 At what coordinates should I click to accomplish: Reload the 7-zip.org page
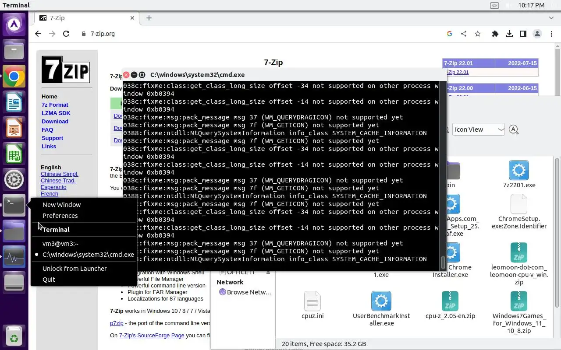tap(66, 34)
